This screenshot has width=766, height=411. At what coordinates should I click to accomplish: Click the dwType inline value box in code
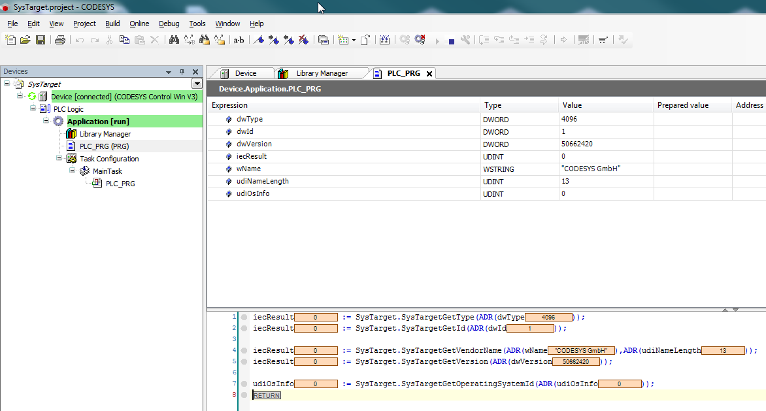click(548, 318)
